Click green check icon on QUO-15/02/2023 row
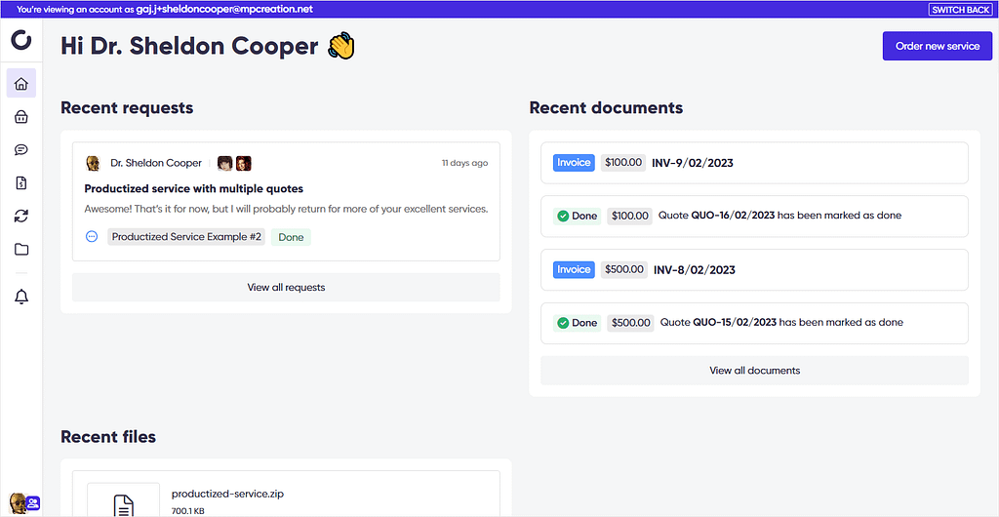This screenshot has height=517, width=999. pyautogui.click(x=563, y=323)
